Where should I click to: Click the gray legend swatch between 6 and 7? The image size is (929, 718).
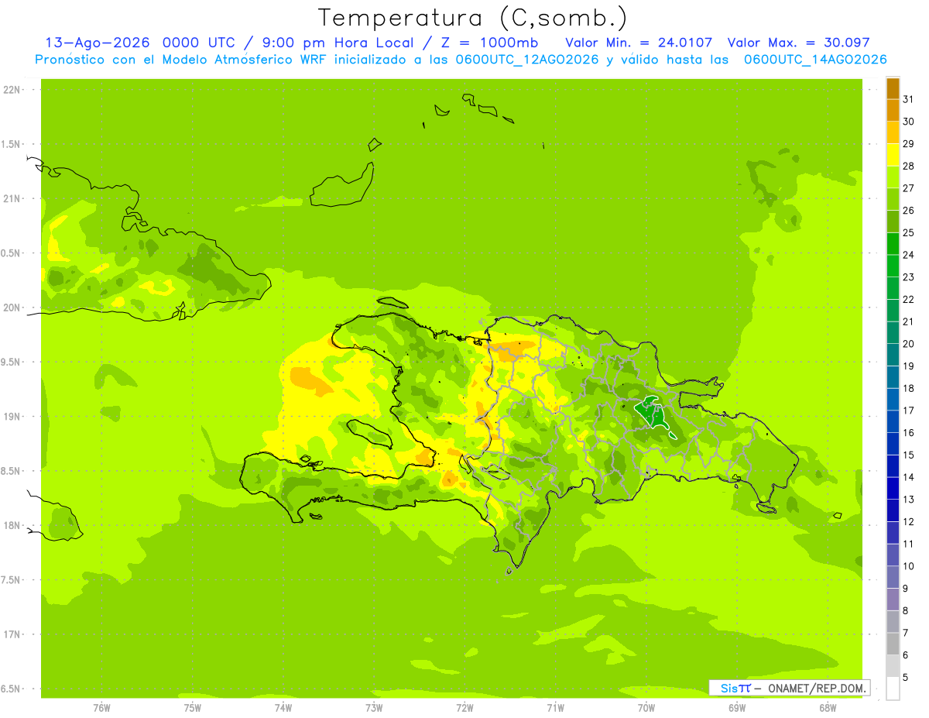pos(893,644)
